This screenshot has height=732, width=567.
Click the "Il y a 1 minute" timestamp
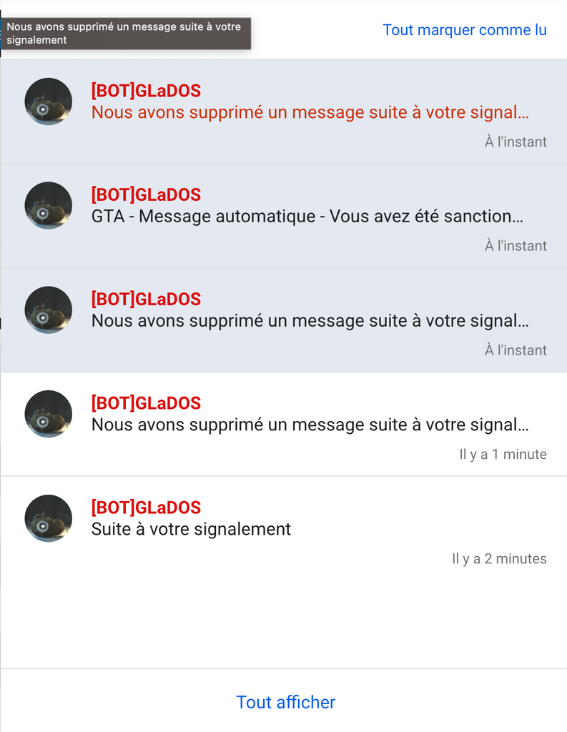[x=503, y=454]
